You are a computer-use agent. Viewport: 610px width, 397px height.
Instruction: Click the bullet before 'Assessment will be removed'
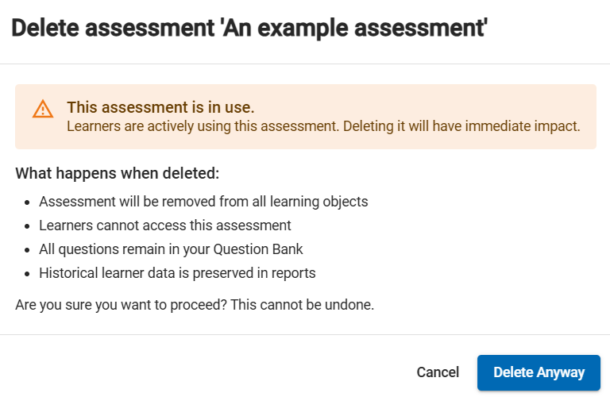click(x=27, y=202)
